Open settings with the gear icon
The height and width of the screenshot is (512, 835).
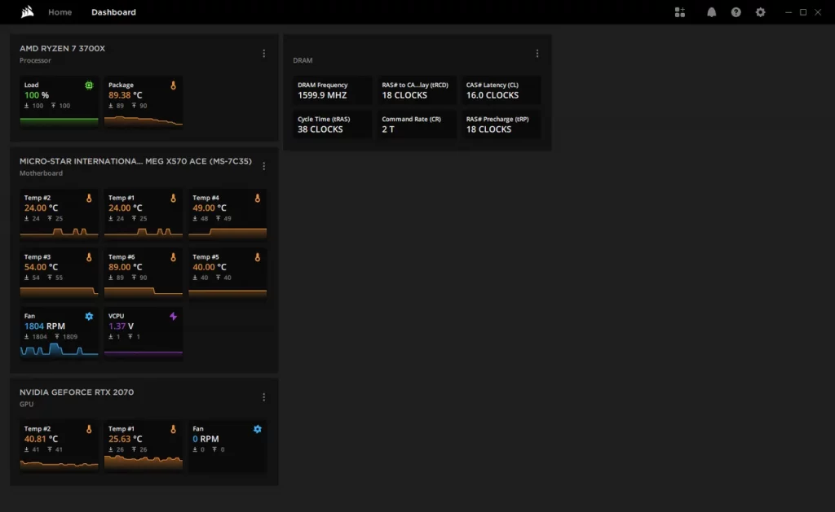761,12
